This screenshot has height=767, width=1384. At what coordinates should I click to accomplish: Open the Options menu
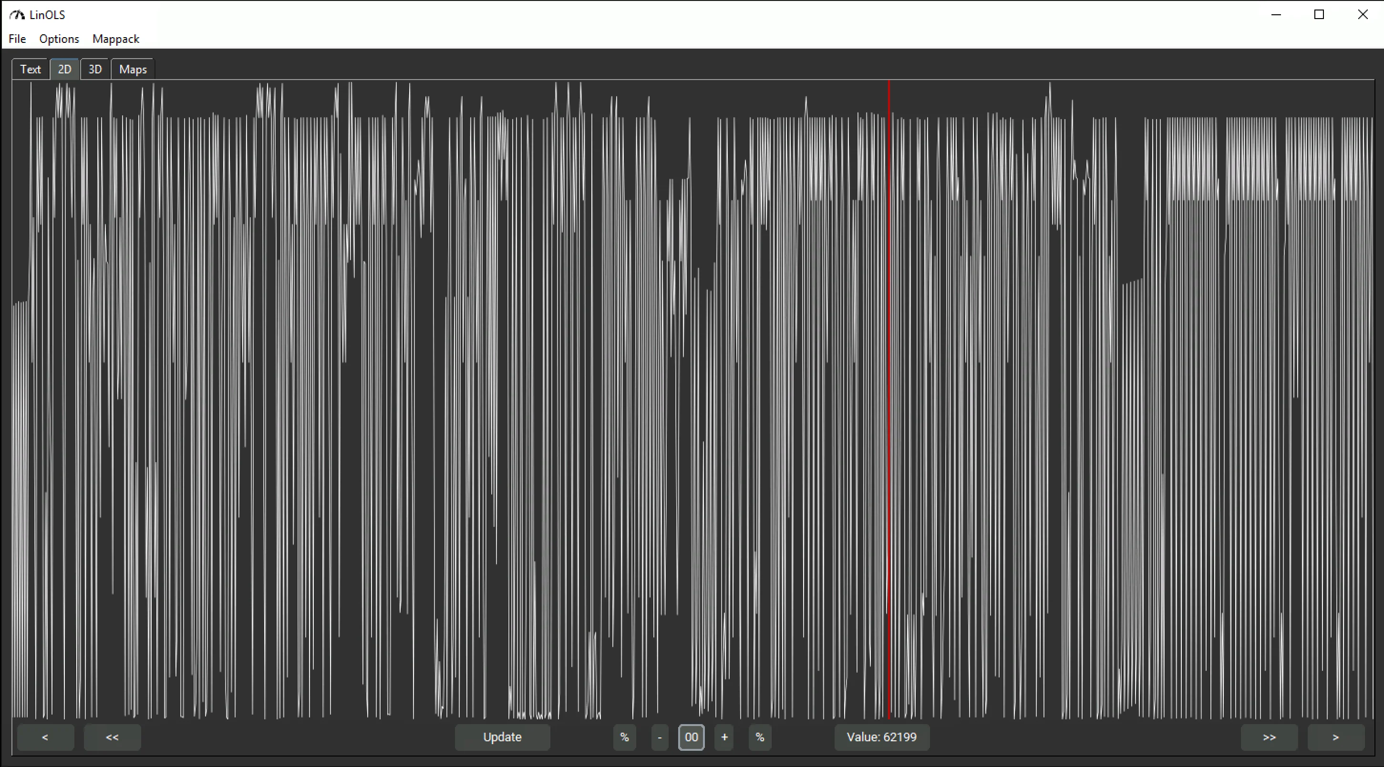coord(59,39)
